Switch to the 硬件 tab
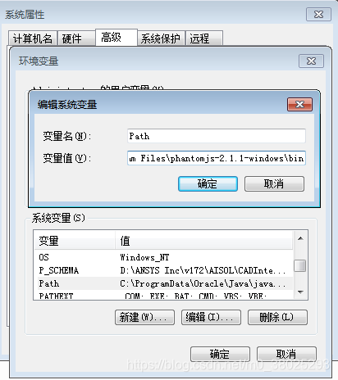This screenshot has width=338, height=380. (76, 38)
